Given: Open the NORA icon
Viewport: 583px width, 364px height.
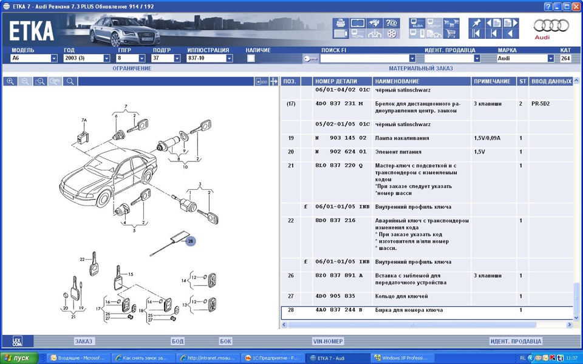Looking at the screenshot, I should click(358, 34).
